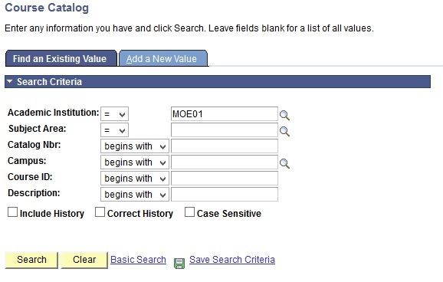
Task: Open Campus 'begins with' dropdown
Action: 135,162
